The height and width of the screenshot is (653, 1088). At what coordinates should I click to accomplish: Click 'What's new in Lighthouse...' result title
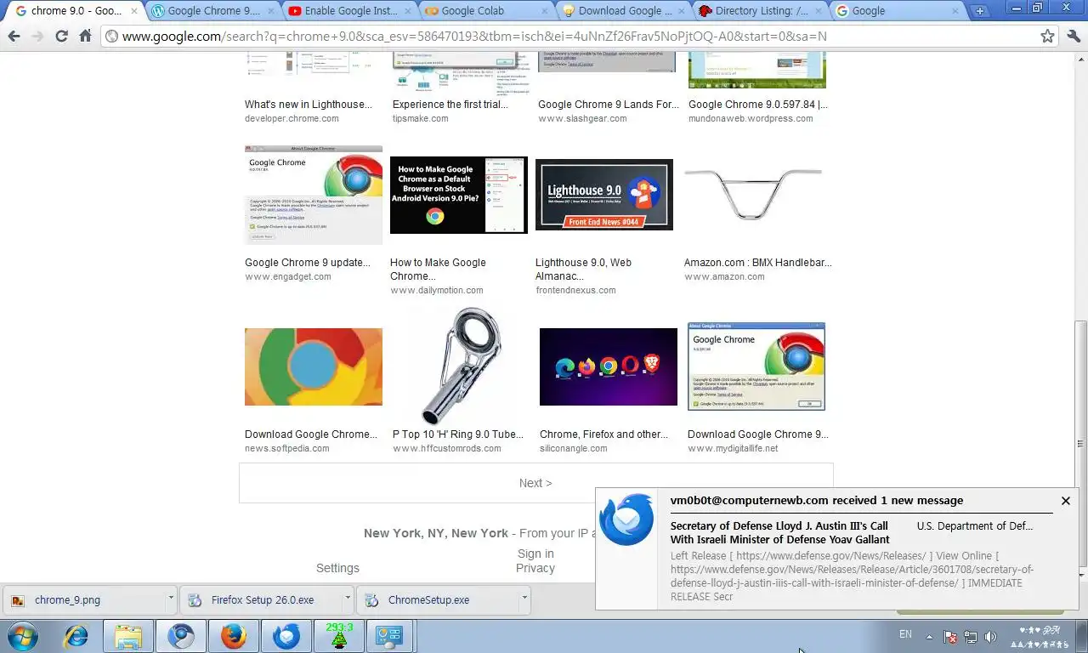coord(309,105)
